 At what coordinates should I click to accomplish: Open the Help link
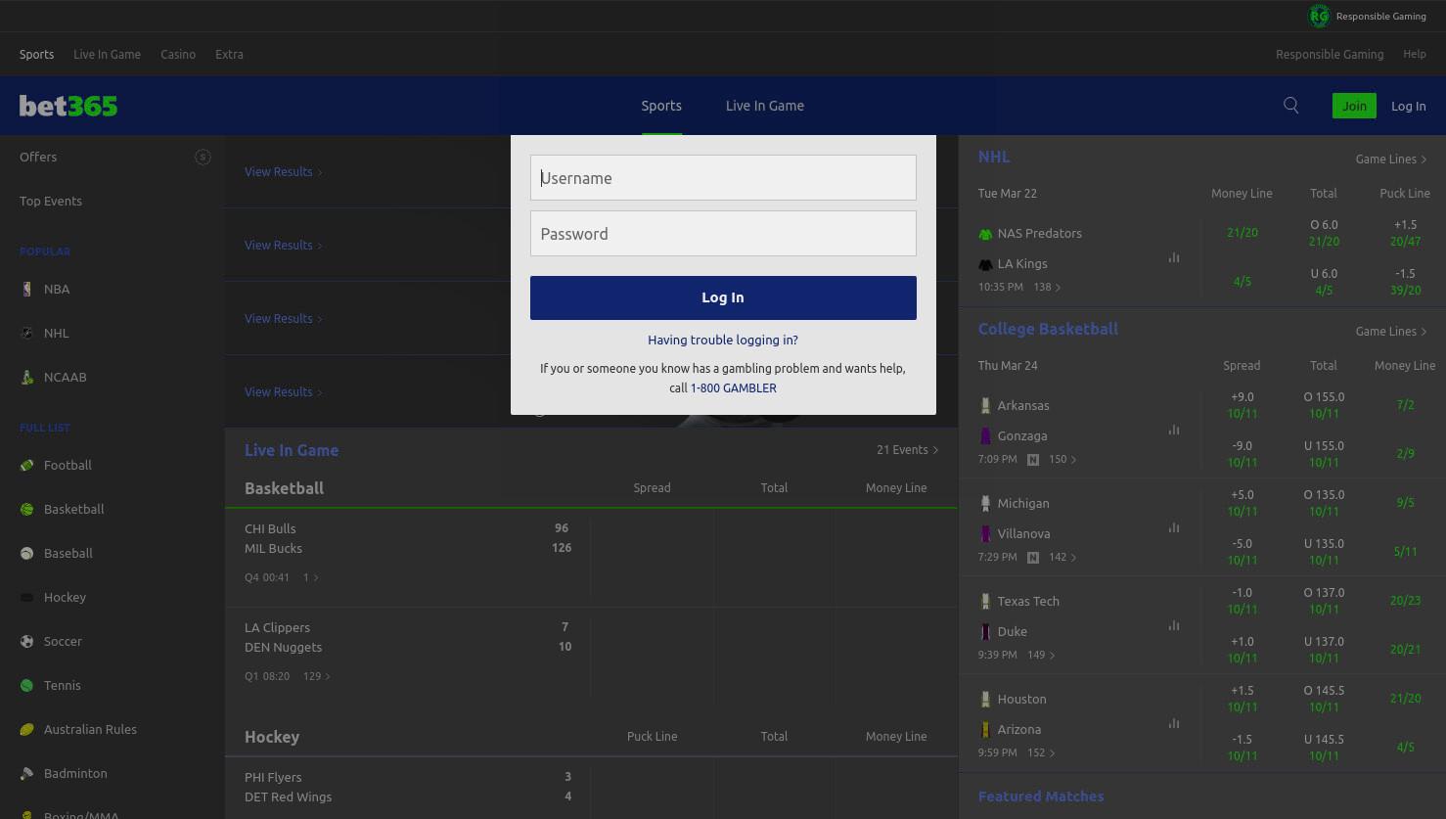[x=1415, y=54]
